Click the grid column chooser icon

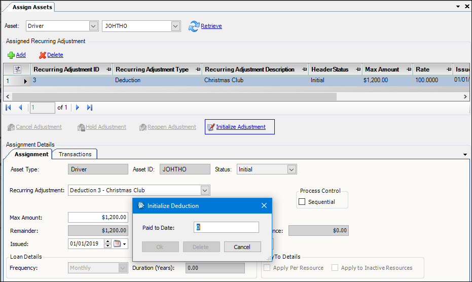click(17, 69)
